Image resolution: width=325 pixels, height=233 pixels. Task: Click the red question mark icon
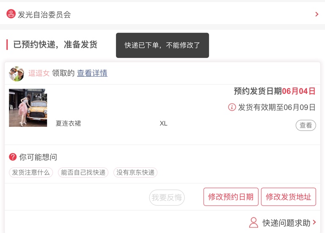13,157
